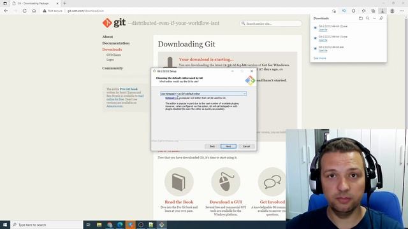Open the Git Setup taskbar icon
The height and width of the screenshot is (229, 408).
click(161, 225)
